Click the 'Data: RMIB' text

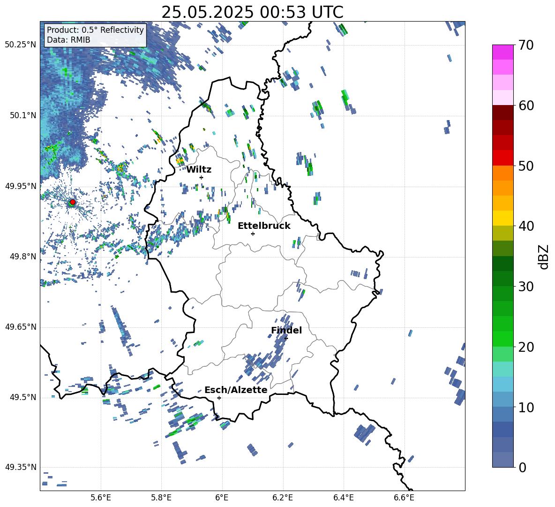coord(68,40)
